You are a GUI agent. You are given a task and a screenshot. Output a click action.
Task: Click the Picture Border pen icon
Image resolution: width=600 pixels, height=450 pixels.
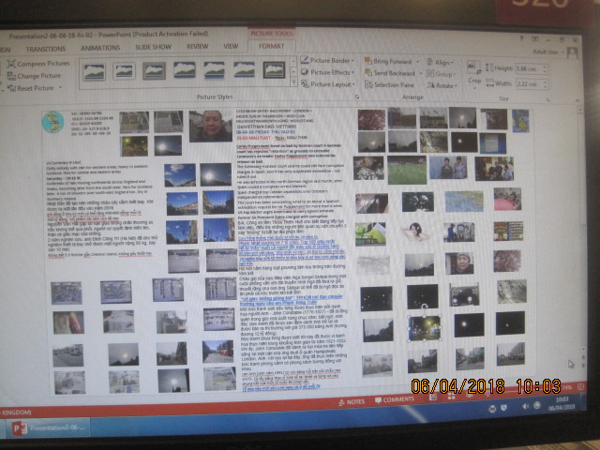pos(305,60)
